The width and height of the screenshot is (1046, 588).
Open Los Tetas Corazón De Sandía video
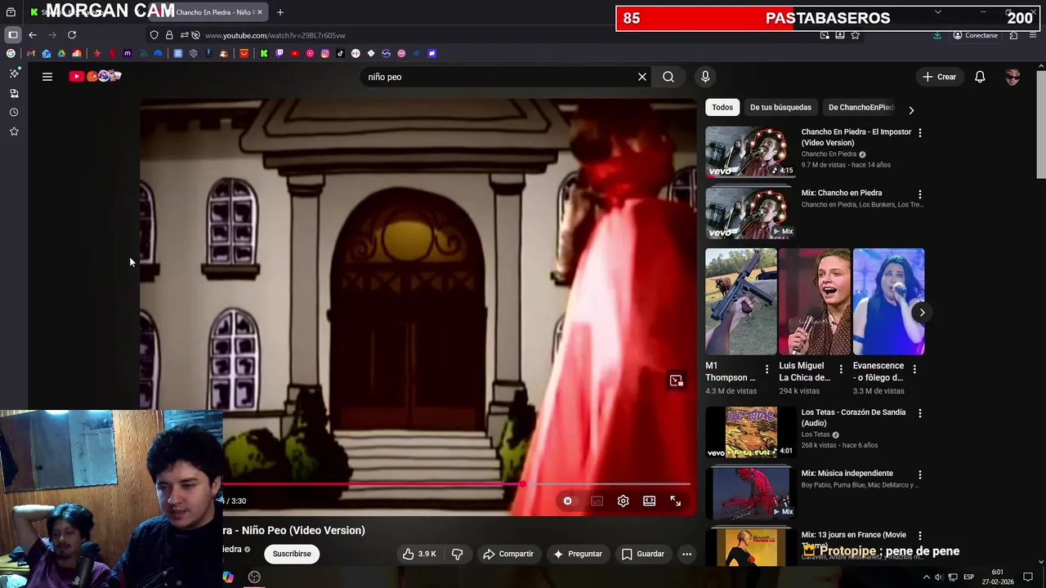point(750,432)
